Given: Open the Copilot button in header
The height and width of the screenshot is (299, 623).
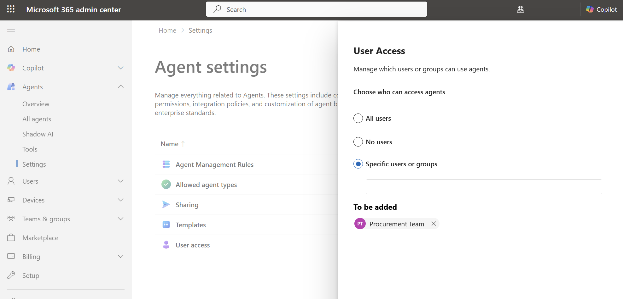Looking at the screenshot, I should 601,9.
